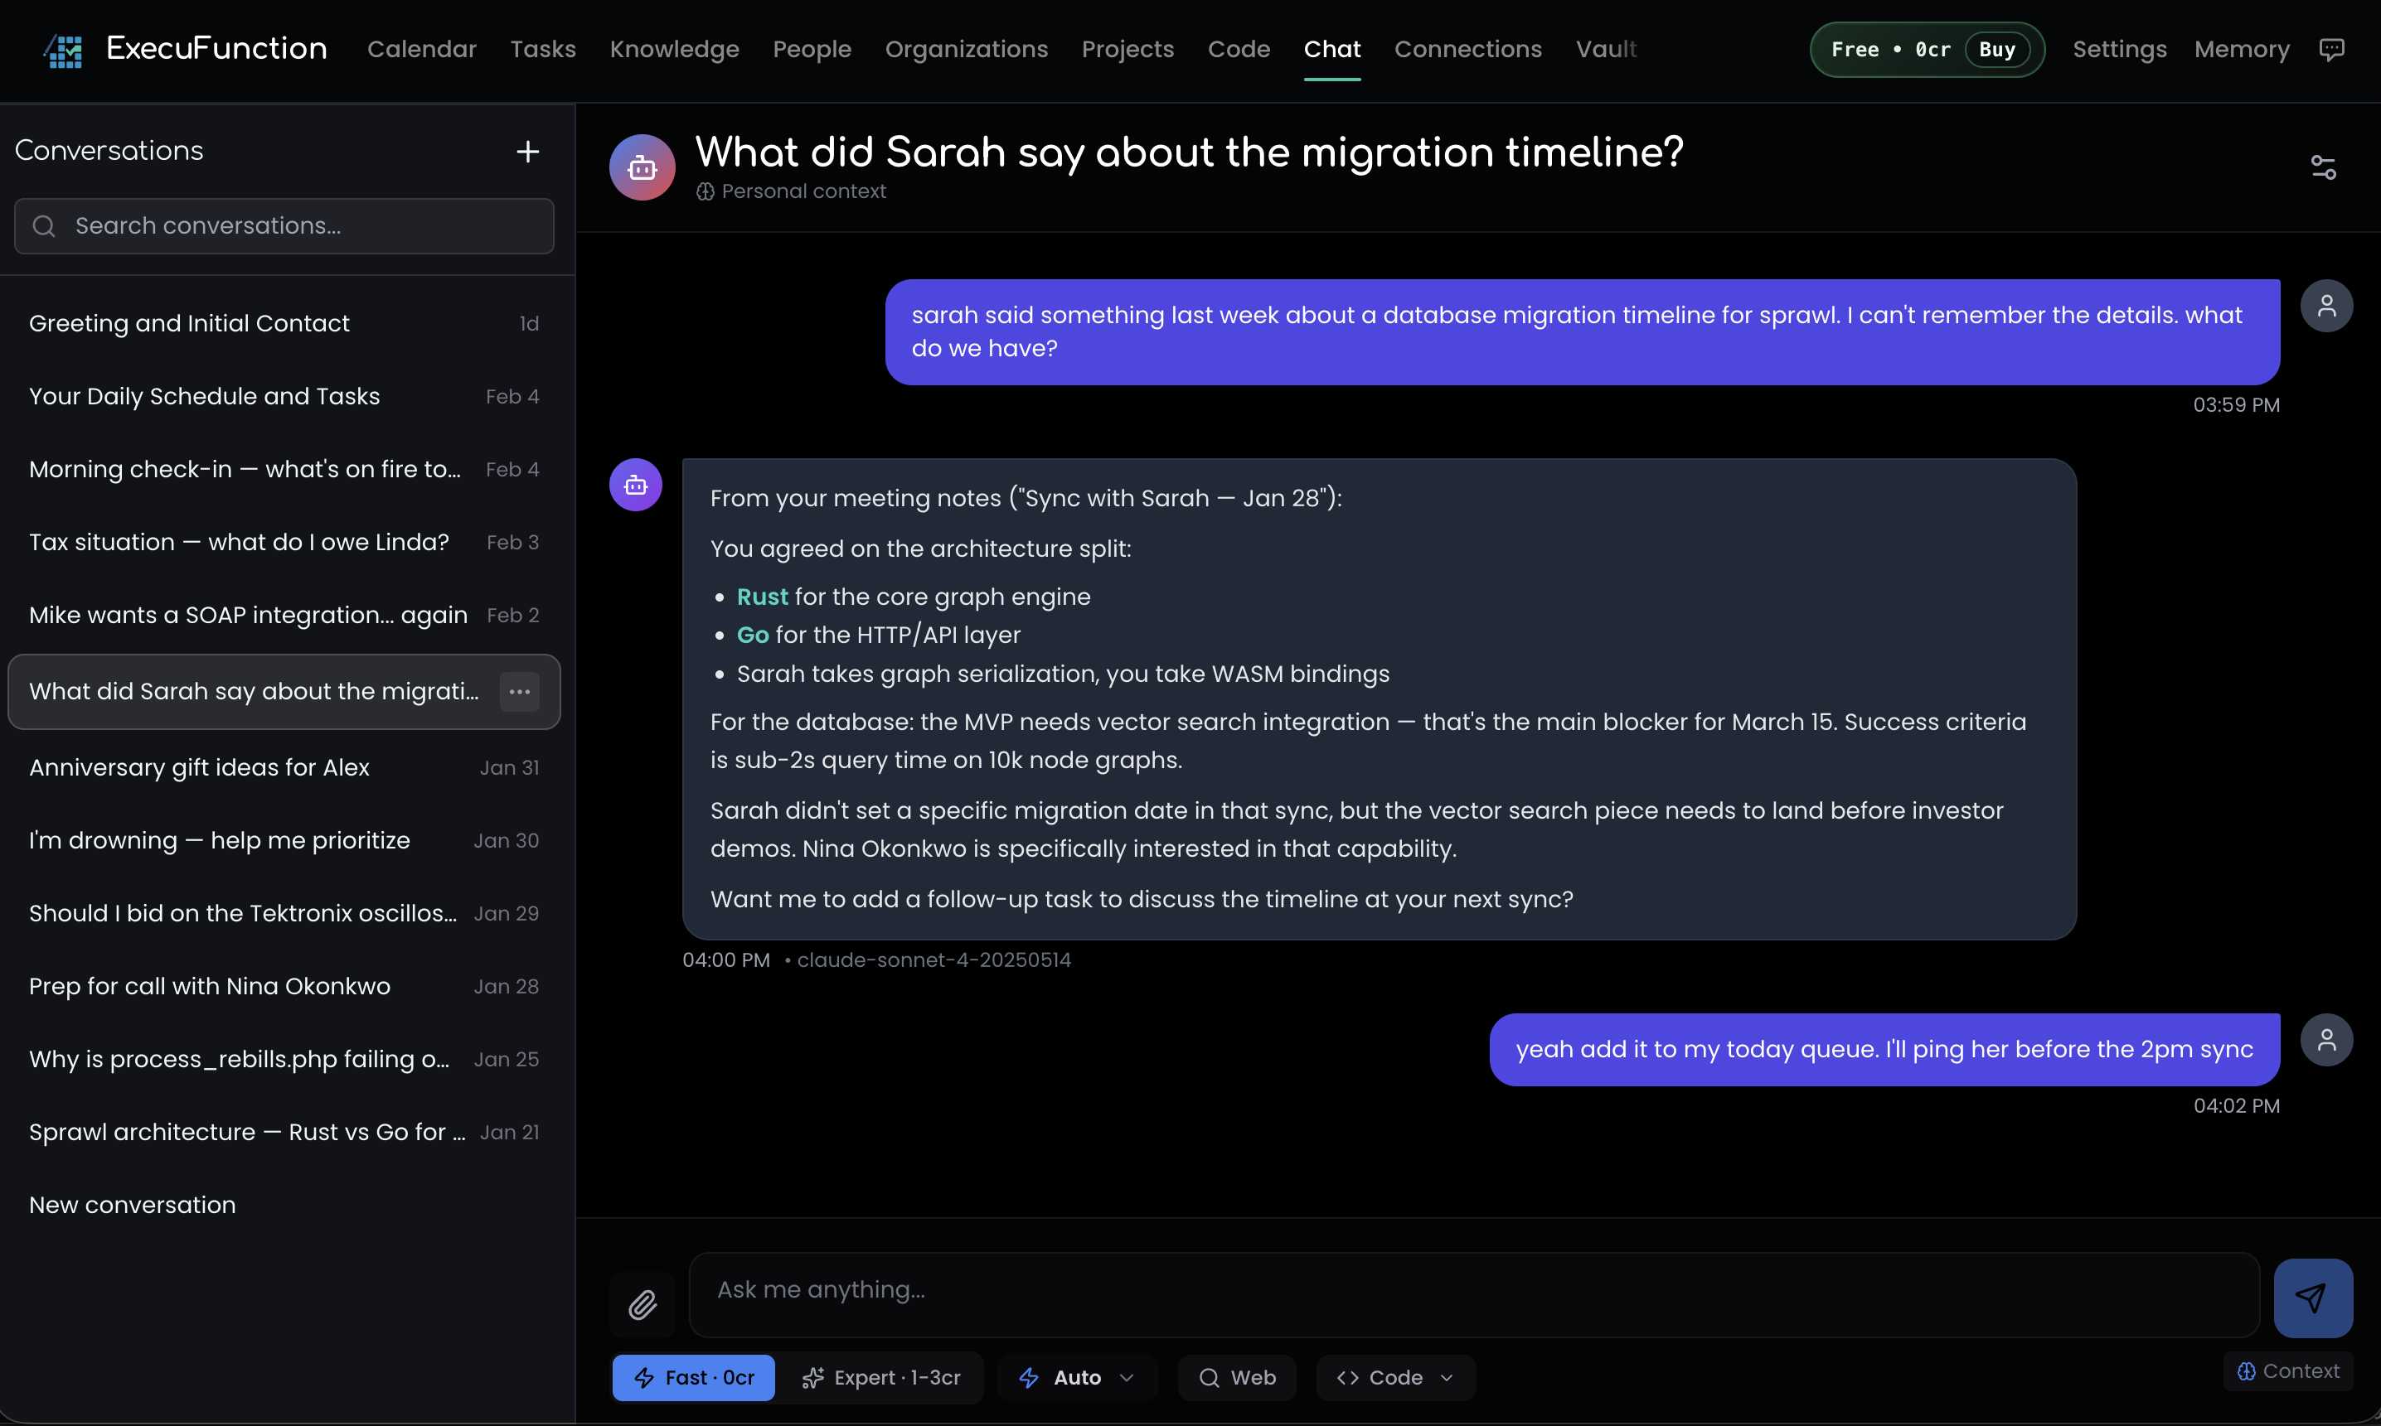
Task: Click the send message arrow icon
Action: [2312, 1296]
